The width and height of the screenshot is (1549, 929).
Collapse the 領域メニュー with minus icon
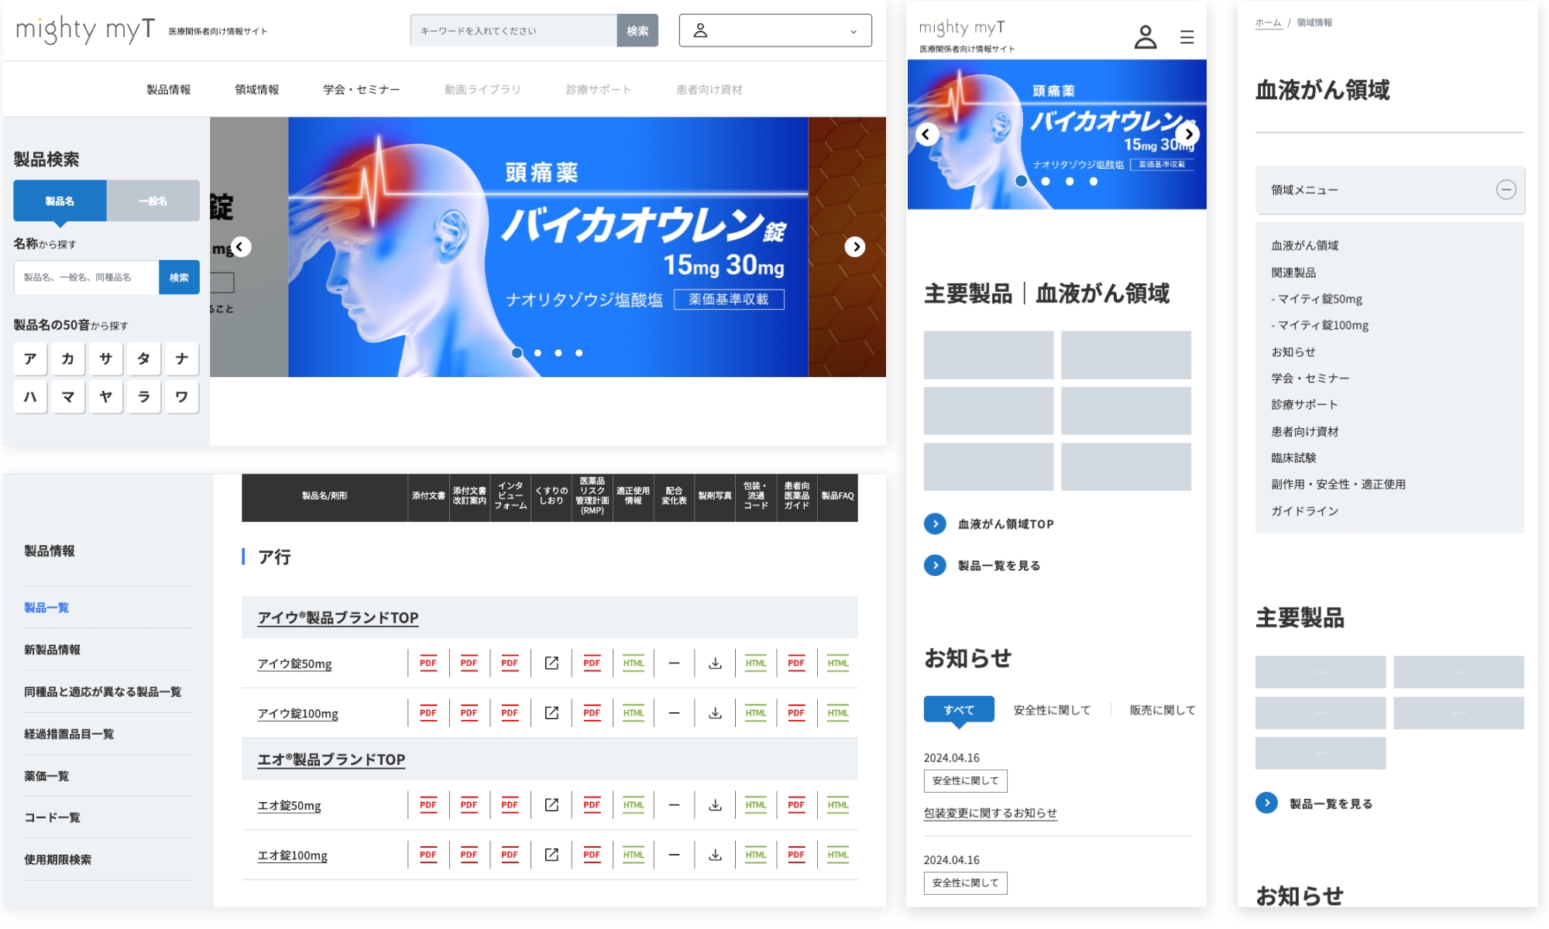click(x=1506, y=190)
